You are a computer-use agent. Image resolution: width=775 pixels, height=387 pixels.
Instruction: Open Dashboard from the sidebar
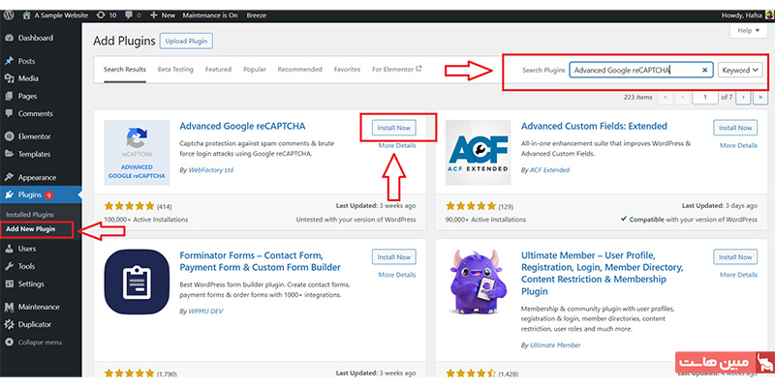[x=36, y=38]
